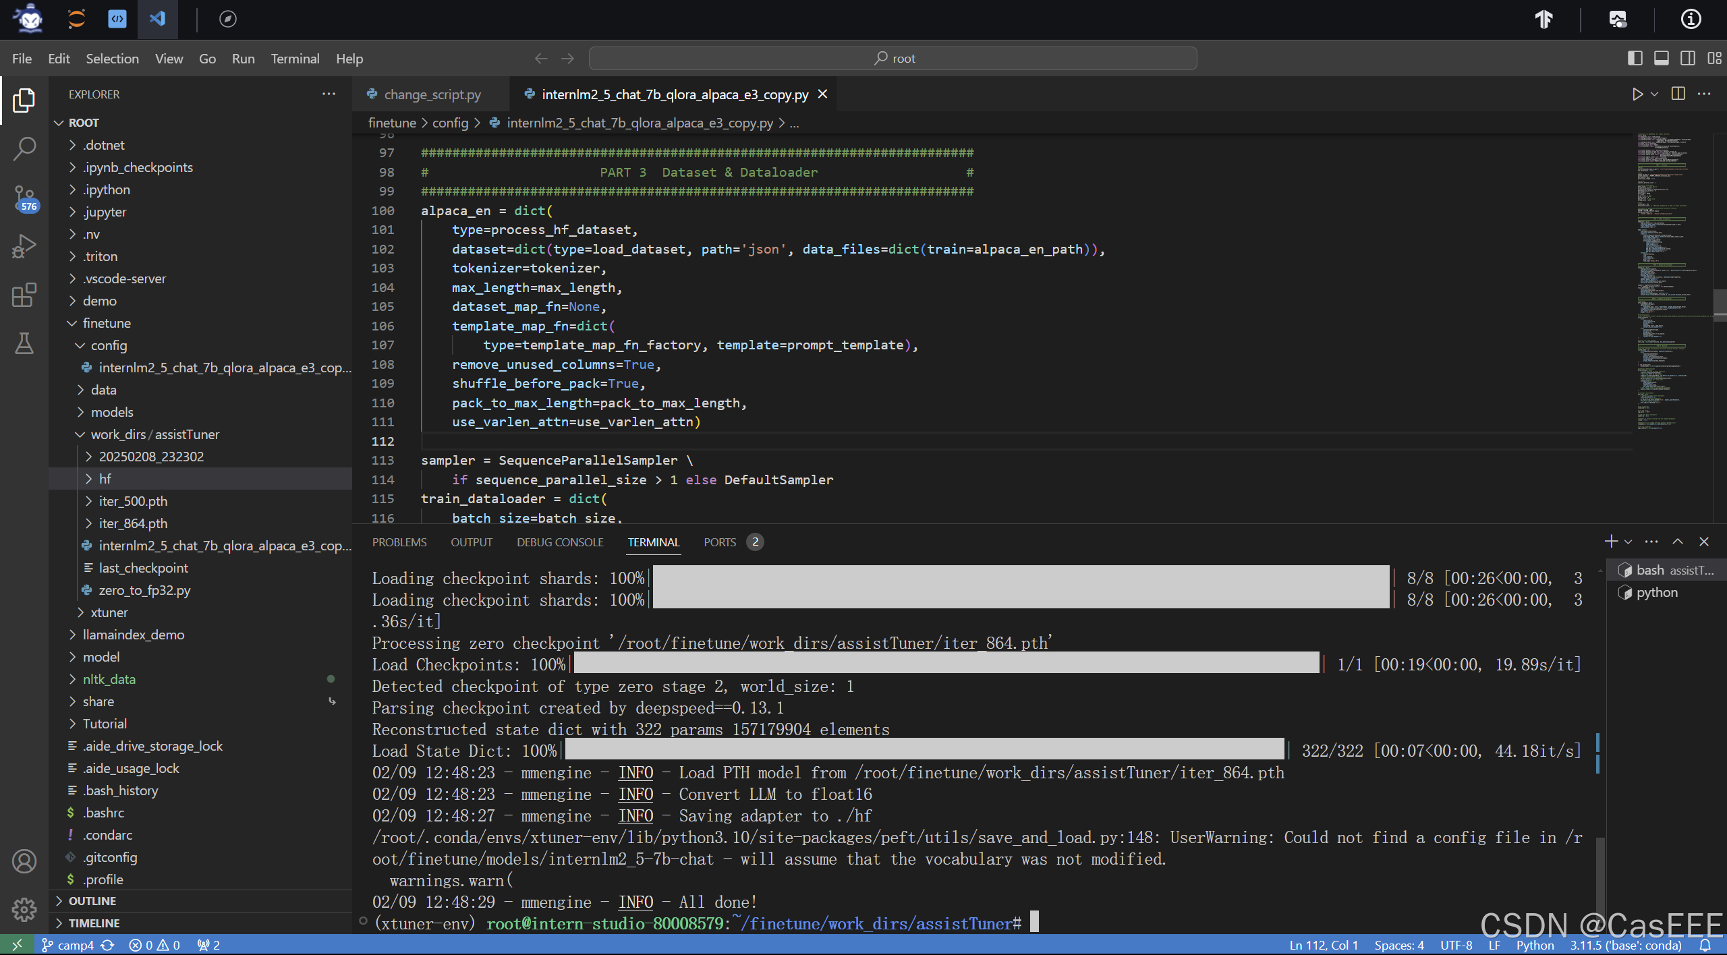Open the new terminal launch profile dropdown
Viewport: 1727px width, 955px height.
pos(1628,542)
